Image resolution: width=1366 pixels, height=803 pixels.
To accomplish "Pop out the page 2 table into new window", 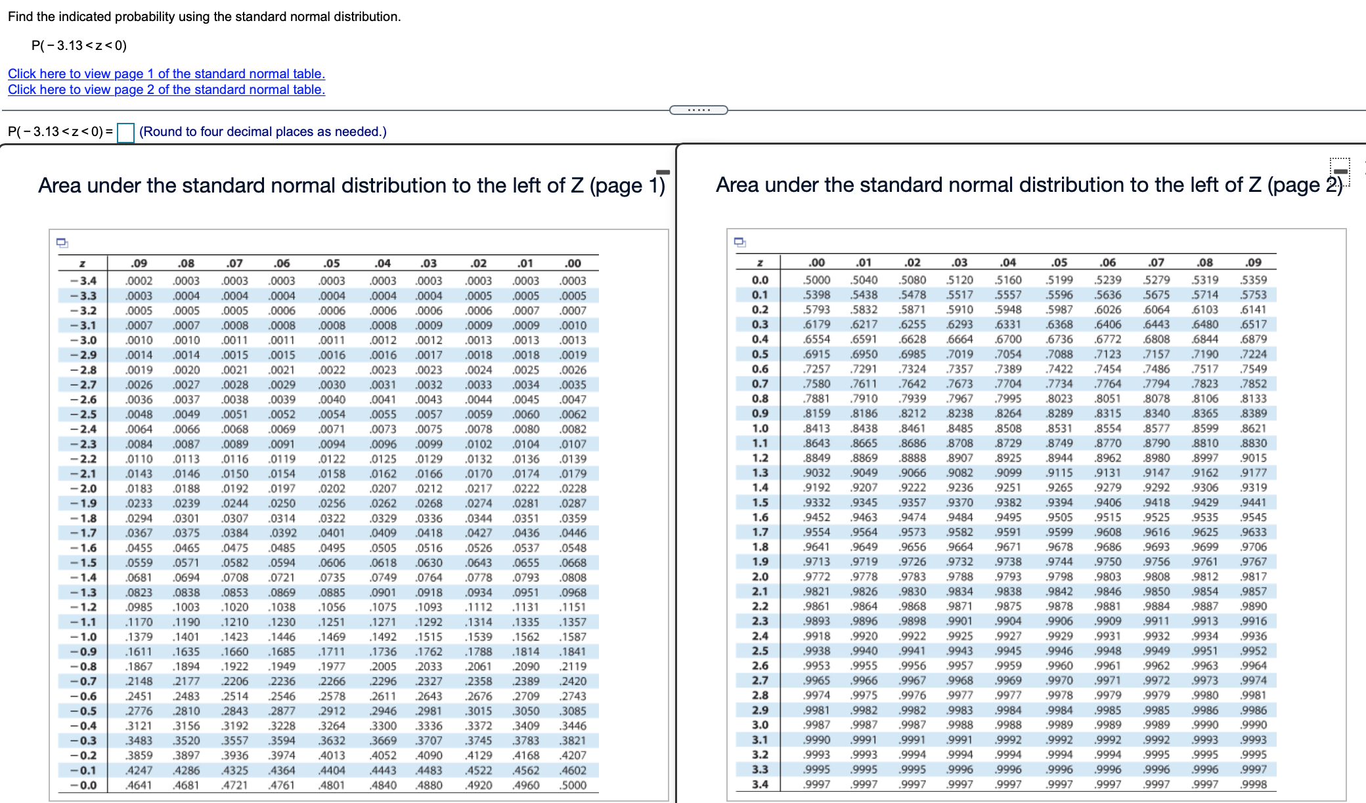I will pyautogui.click(x=740, y=243).
